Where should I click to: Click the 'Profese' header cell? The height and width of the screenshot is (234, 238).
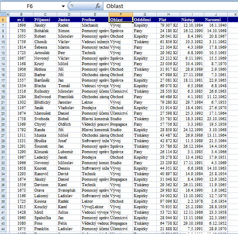coord(95,20)
